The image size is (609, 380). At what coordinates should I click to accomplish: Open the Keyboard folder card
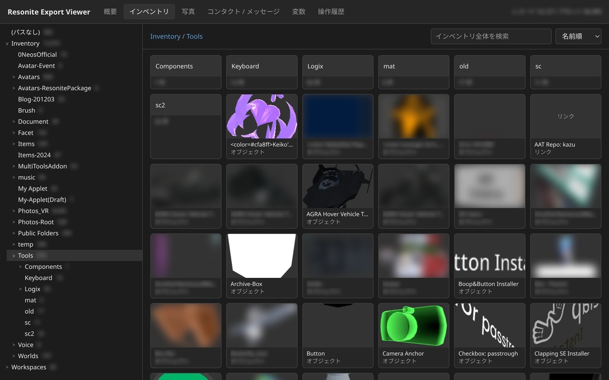[262, 72]
